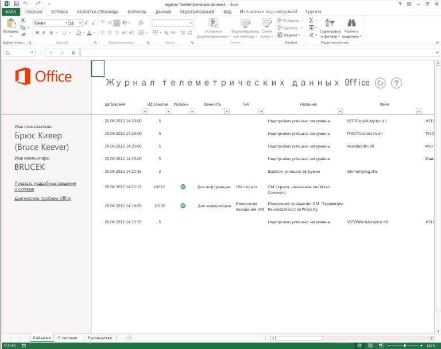Click the help question circle icon near title
Screen dimensions: 441x349
click(396, 83)
